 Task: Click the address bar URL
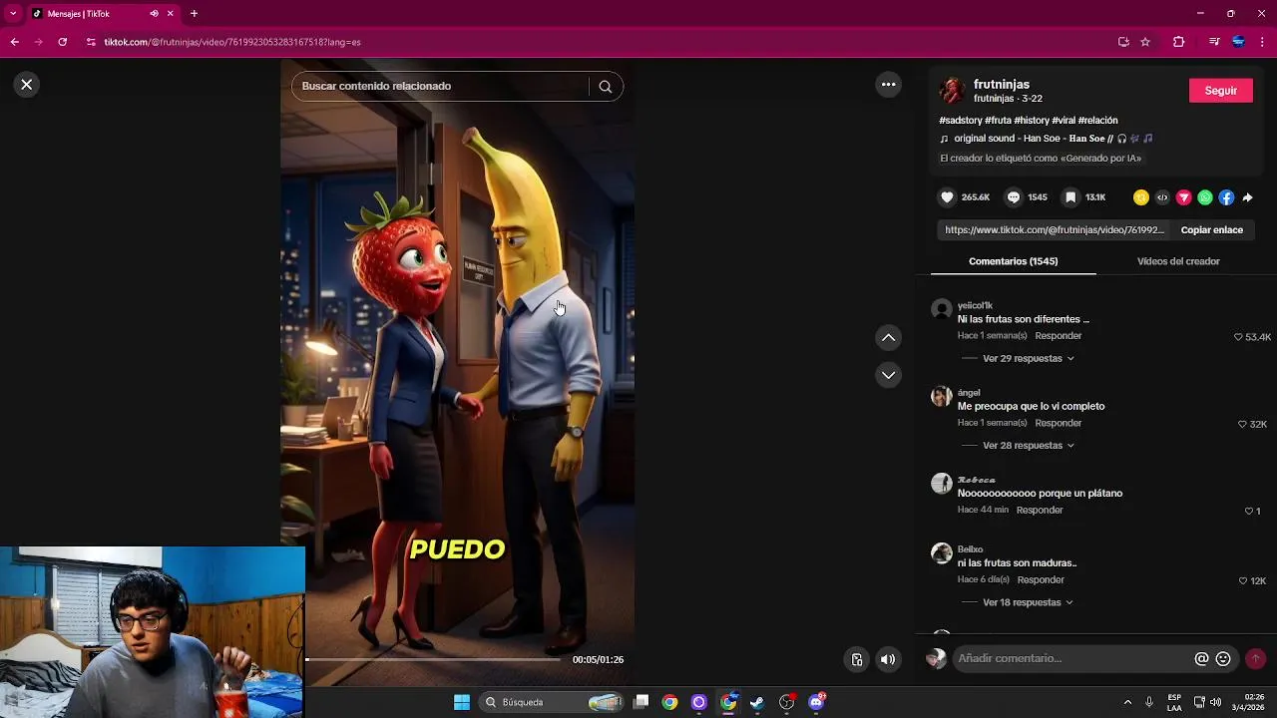[x=232, y=42]
